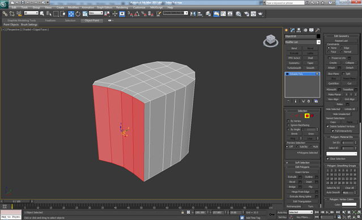Collapse the Polygon: Material IDs rollout
Image resolution: width=362 pixels, height=220 pixels.
click(341, 137)
